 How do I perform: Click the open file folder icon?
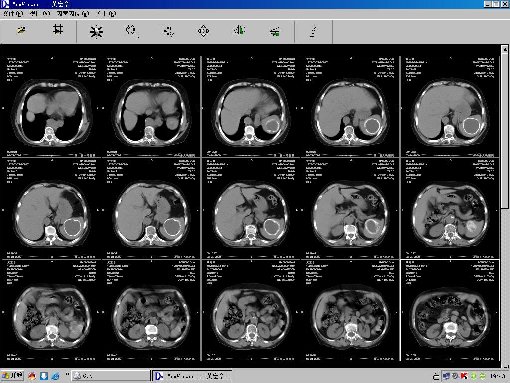click(21, 31)
